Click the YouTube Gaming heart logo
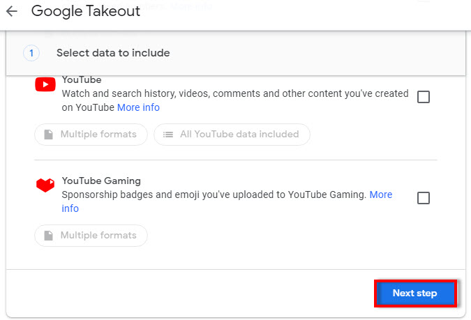This screenshot has width=471, height=320. (x=45, y=185)
